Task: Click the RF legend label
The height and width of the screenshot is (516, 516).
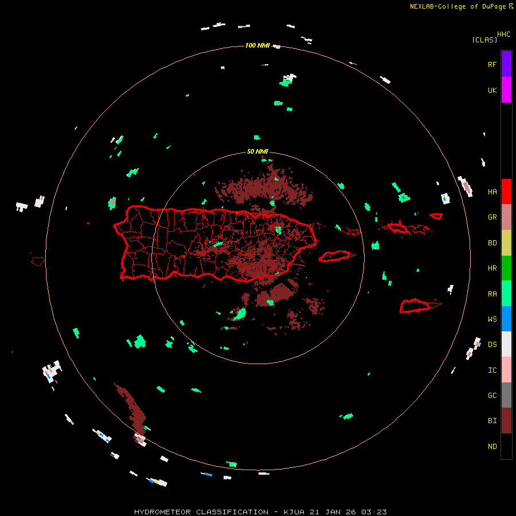Action: tap(492, 64)
